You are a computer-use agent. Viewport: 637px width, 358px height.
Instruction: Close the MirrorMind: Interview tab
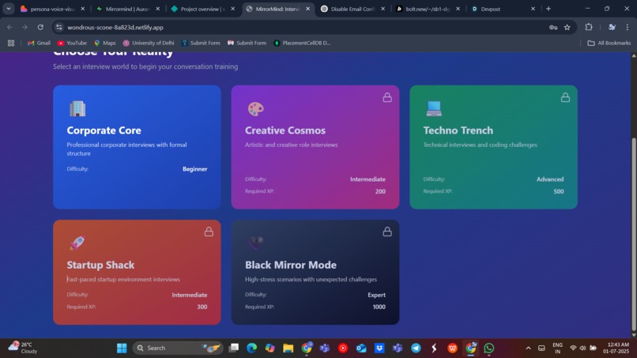click(x=308, y=9)
